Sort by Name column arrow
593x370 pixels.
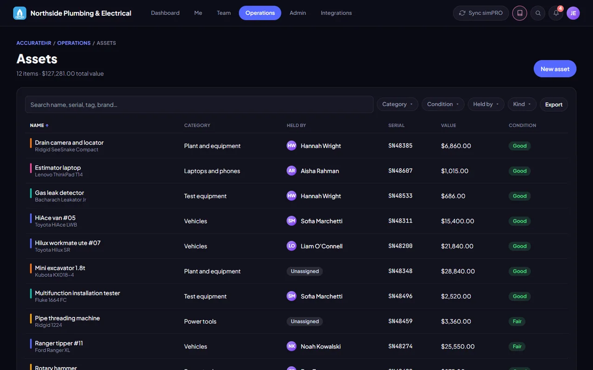point(47,125)
